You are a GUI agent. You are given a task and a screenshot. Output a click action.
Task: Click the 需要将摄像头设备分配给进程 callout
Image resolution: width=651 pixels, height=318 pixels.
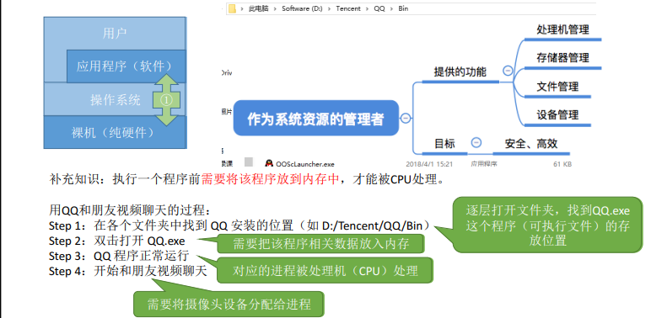(x=229, y=305)
